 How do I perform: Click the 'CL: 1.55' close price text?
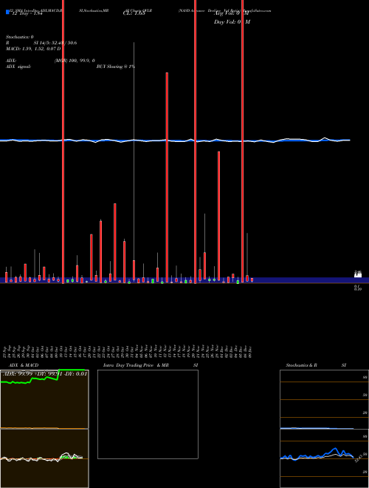click(134, 14)
